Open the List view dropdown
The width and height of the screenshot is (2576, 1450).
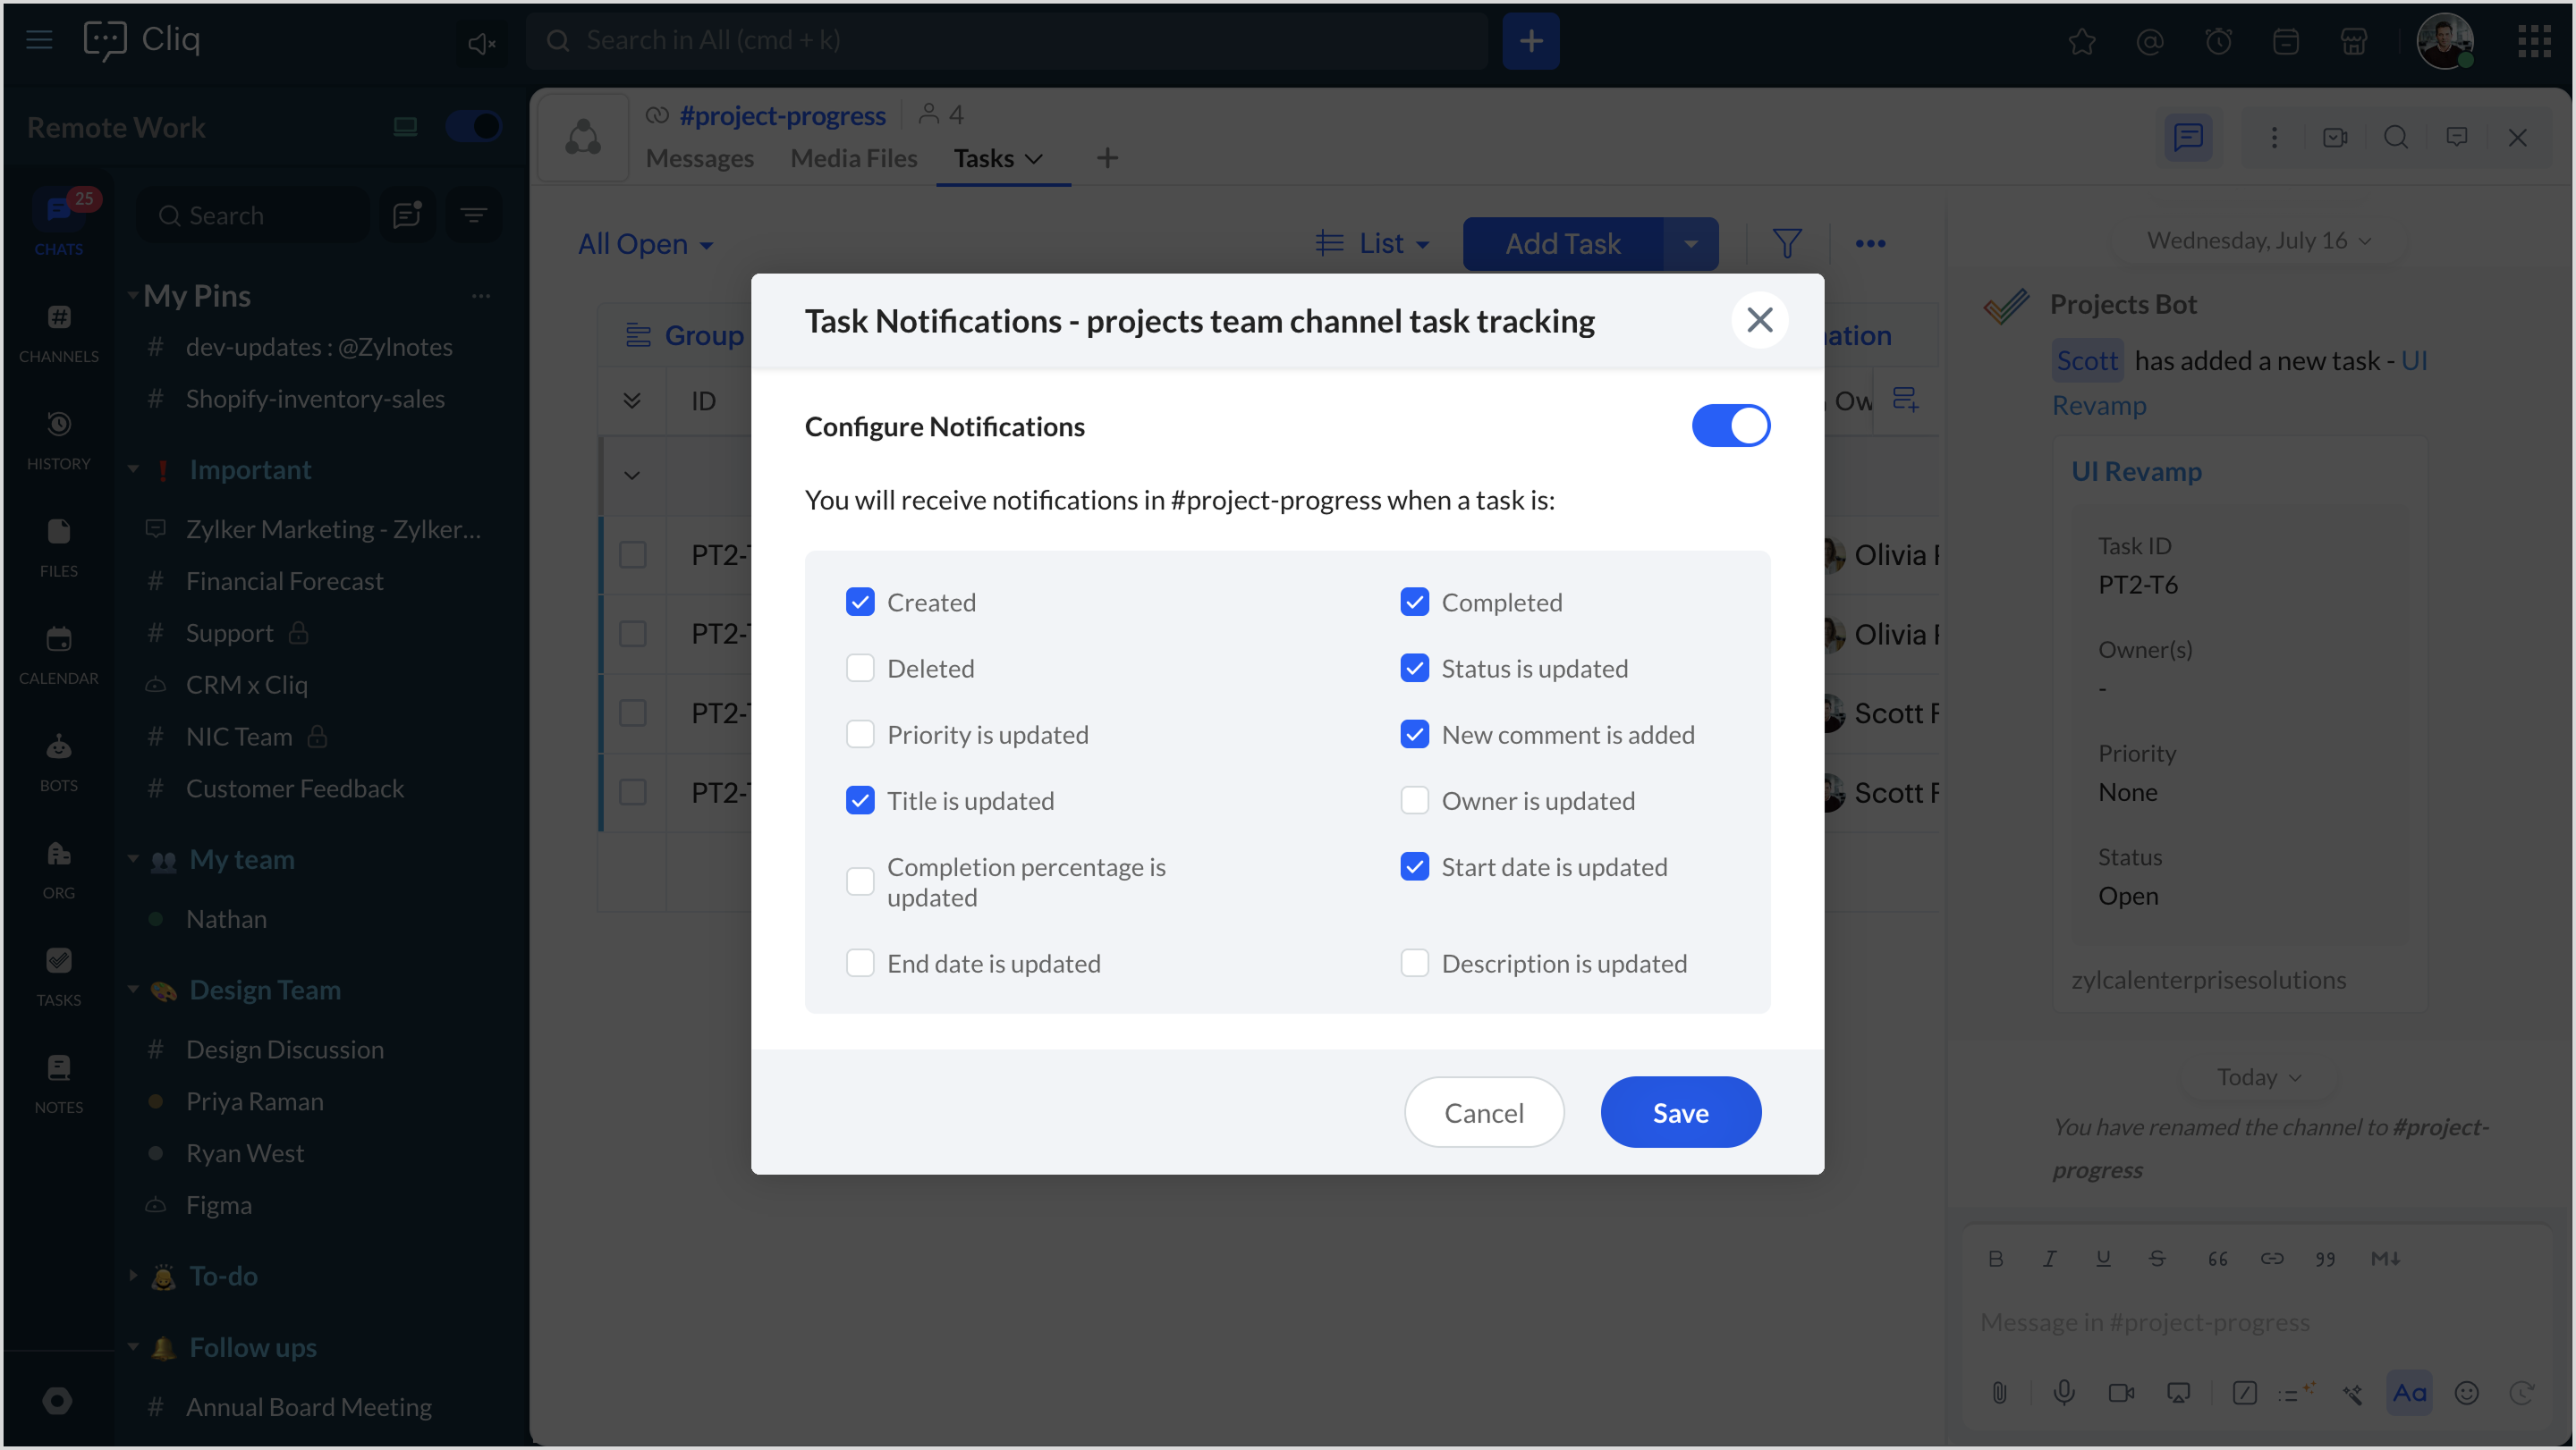1372,243
